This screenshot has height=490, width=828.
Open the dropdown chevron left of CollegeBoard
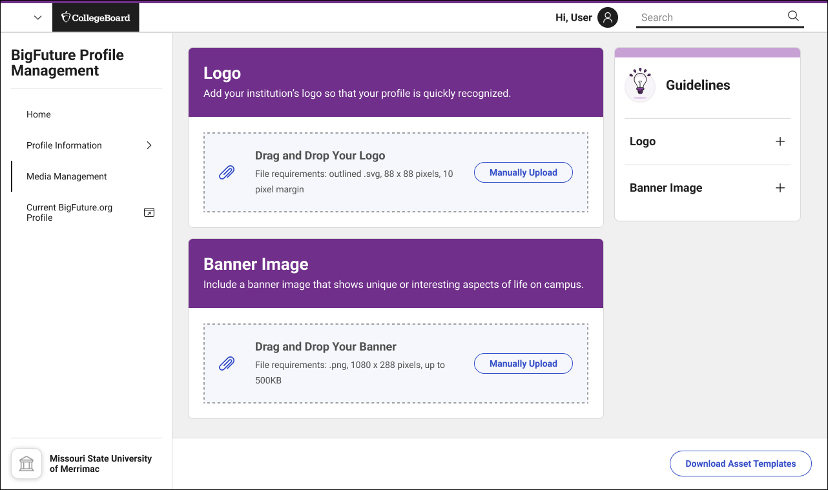(38, 18)
